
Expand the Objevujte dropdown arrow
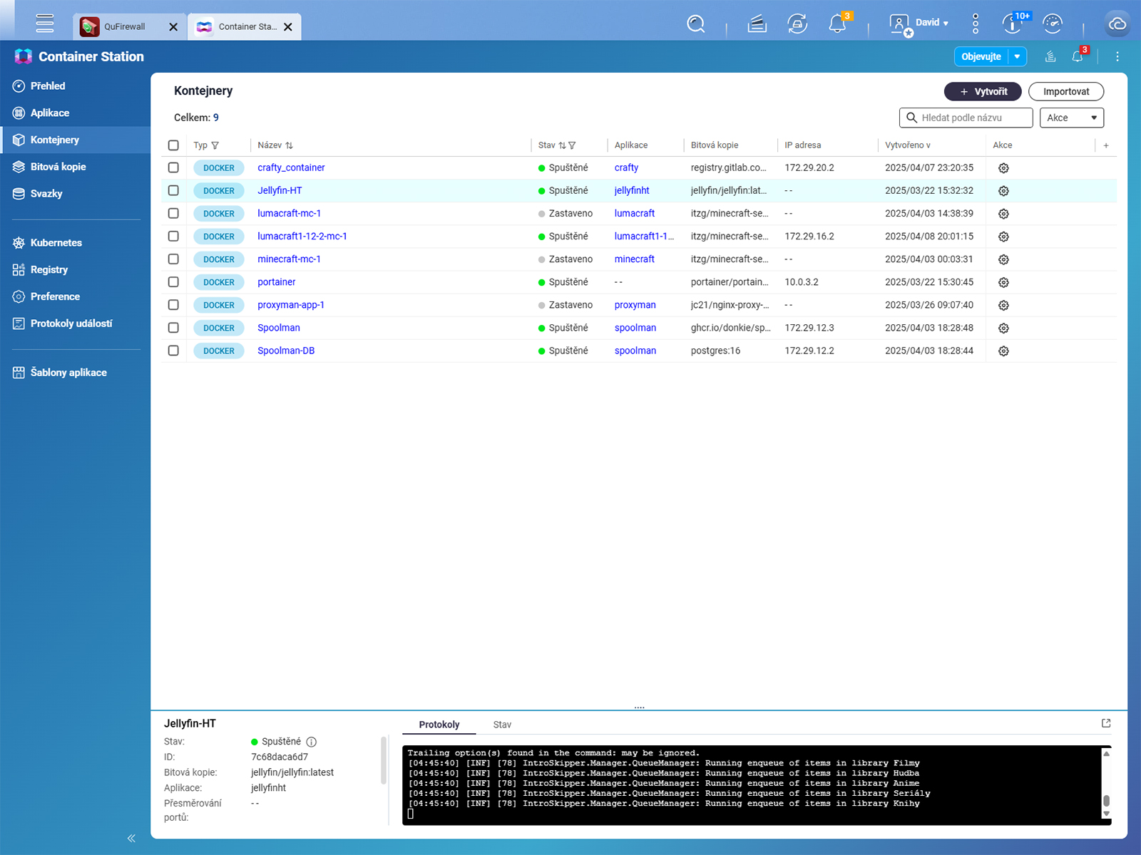click(1018, 56)
